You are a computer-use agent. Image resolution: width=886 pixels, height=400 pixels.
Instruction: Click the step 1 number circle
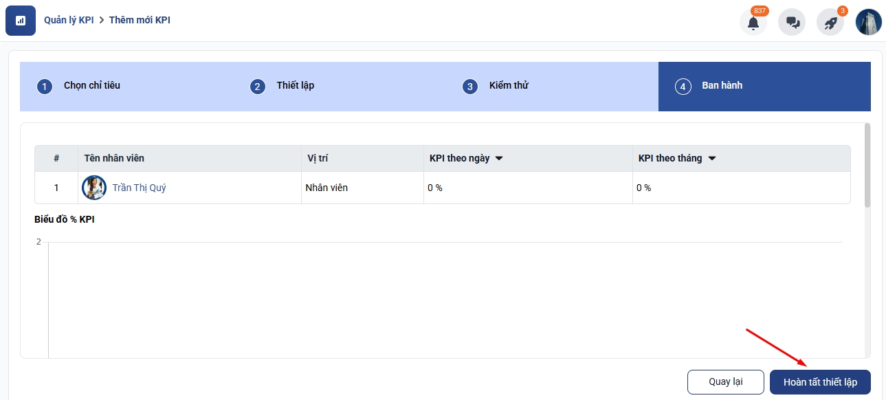tap(45, 87)
